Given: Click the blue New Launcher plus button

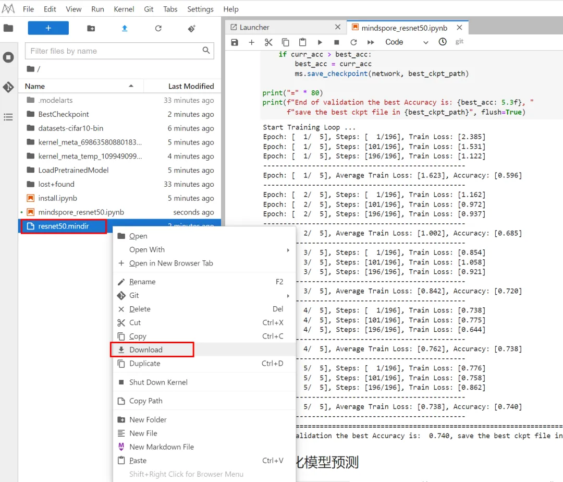Looking at the screenshot, I should (48, 28).
